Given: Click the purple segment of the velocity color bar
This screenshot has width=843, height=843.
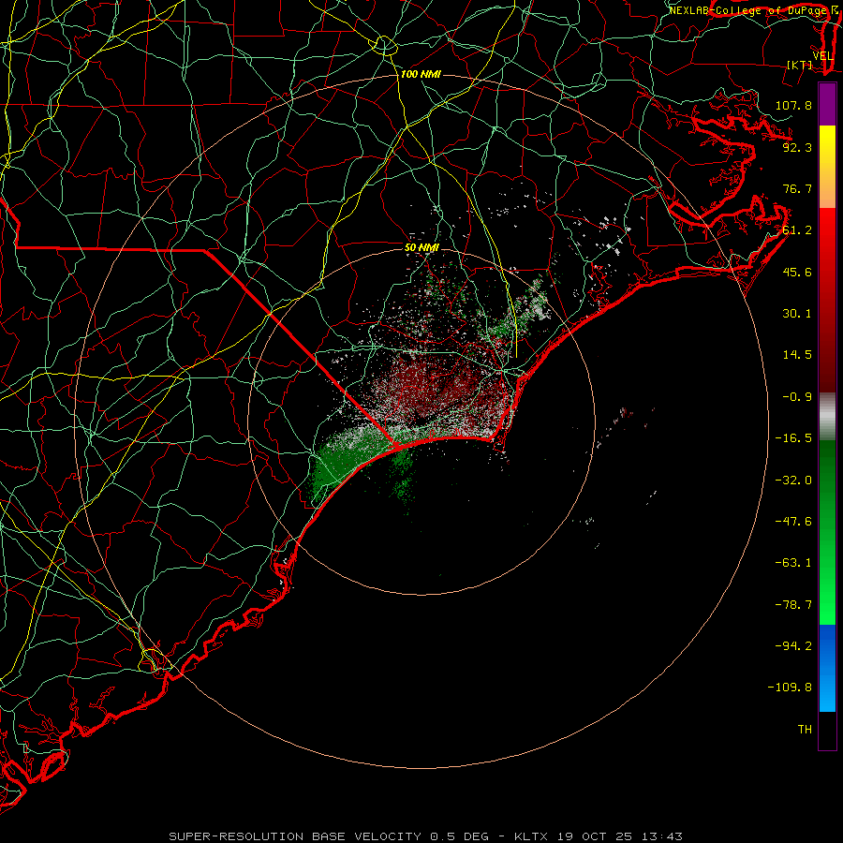Looking at the screenshot, I should 827,104.
